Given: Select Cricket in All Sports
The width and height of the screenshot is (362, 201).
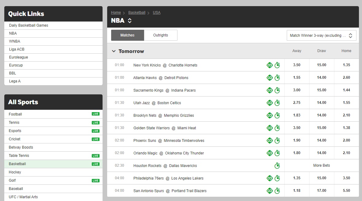Looking at the screenshot, I should point(53,139).
